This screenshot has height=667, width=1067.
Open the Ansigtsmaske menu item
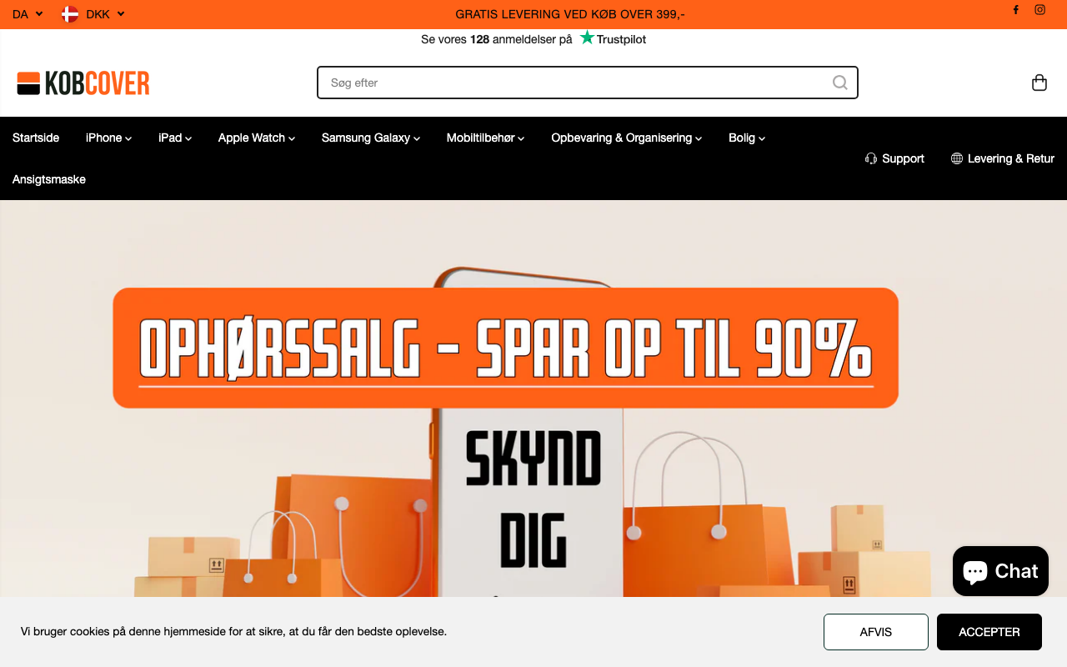[x=49, y=179]
